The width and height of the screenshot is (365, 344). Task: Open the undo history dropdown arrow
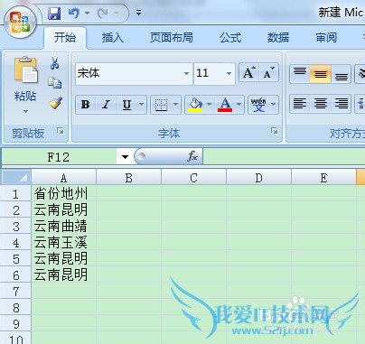pos(88,14)
